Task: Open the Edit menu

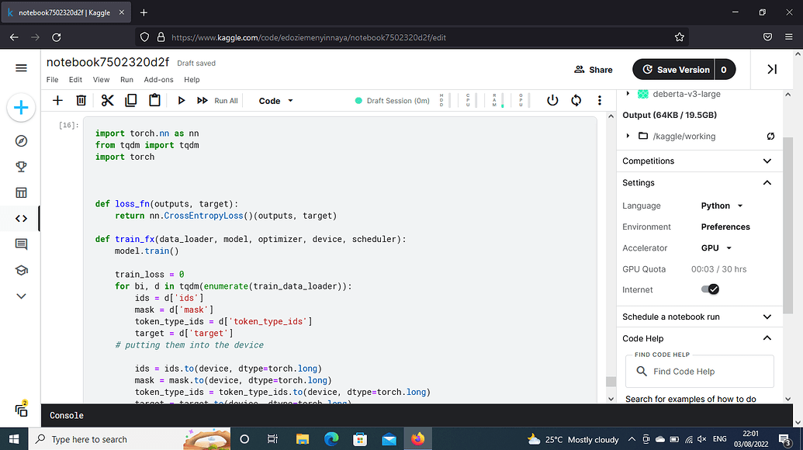Action: 75,79
